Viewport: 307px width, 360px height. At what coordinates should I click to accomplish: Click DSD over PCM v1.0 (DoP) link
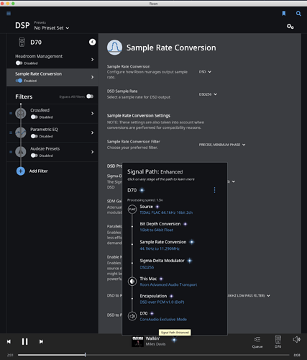click(x=162, y=302)
